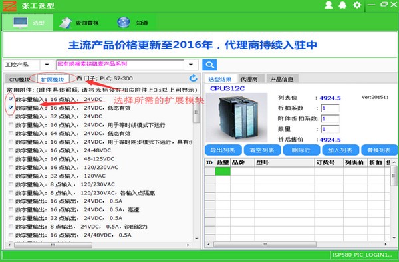Click the 加入列表 button
This screenshot has height=262, width=399.
(340, 150)
